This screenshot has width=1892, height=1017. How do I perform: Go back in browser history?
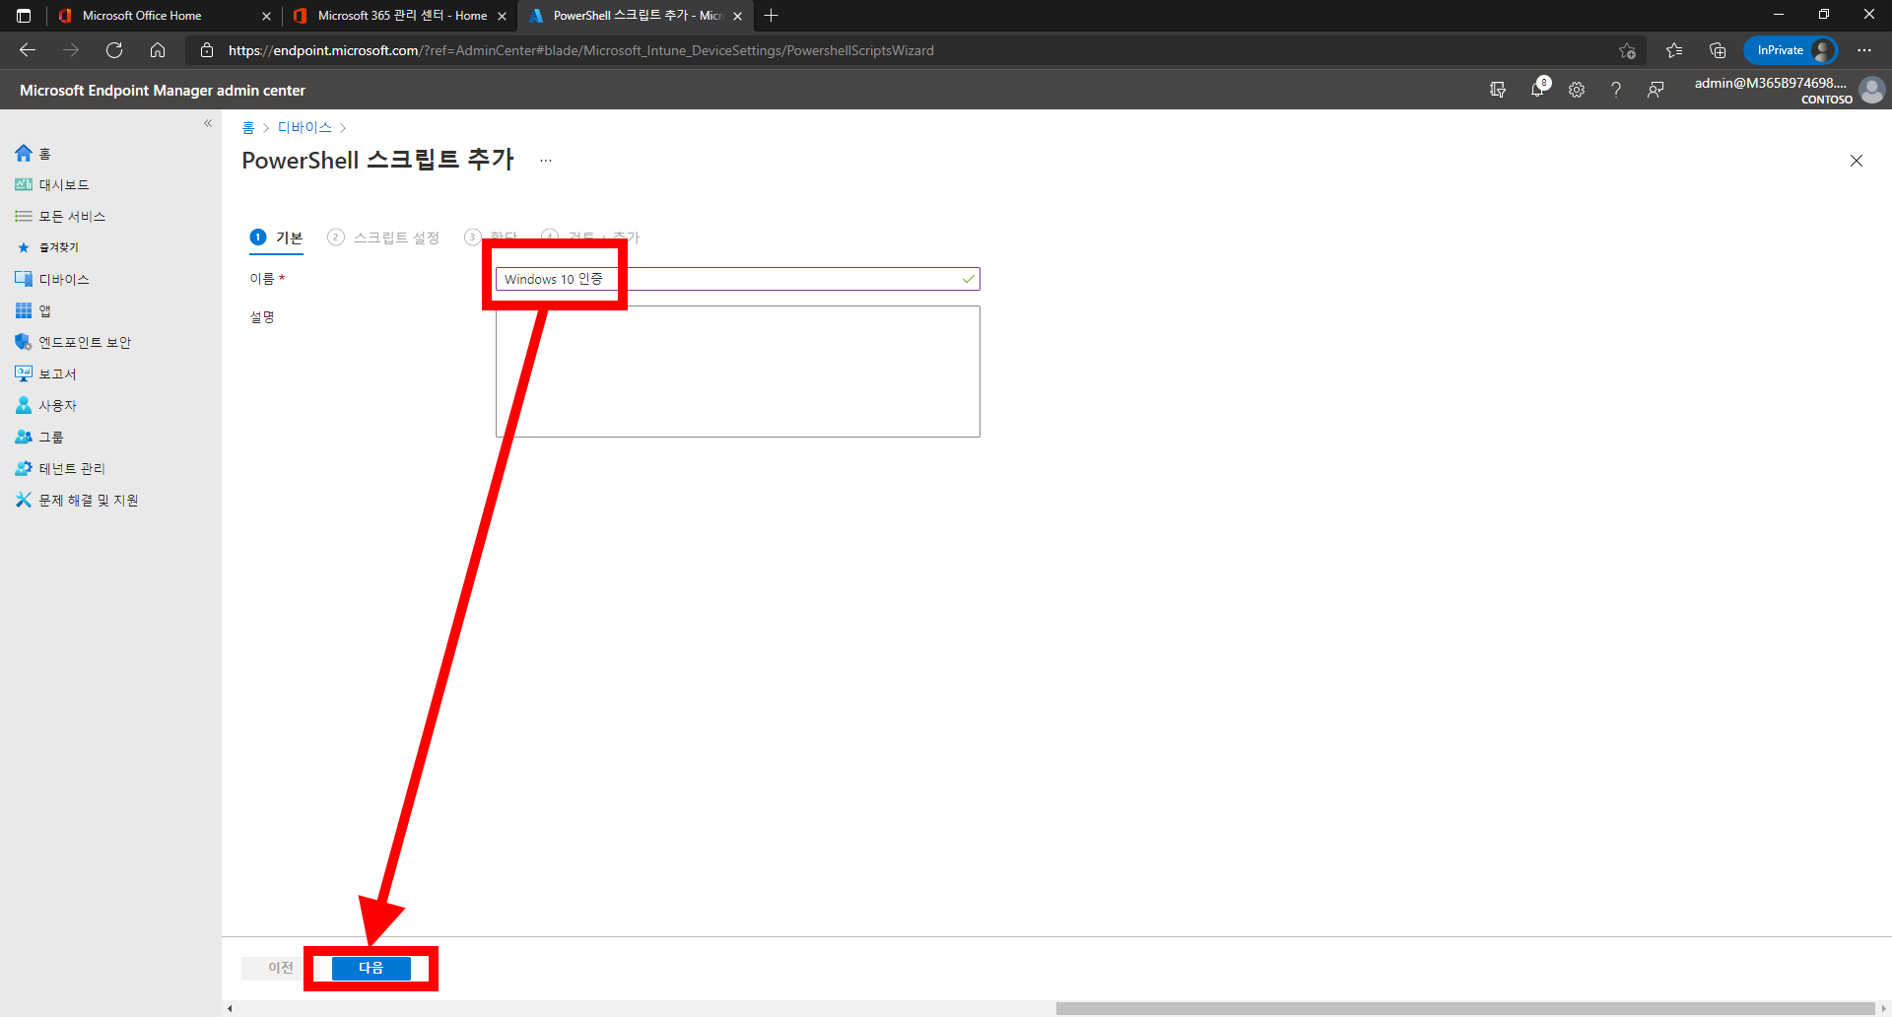28,50
